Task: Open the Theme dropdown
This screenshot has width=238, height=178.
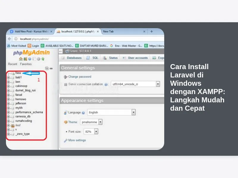Action: click(91, 122)
